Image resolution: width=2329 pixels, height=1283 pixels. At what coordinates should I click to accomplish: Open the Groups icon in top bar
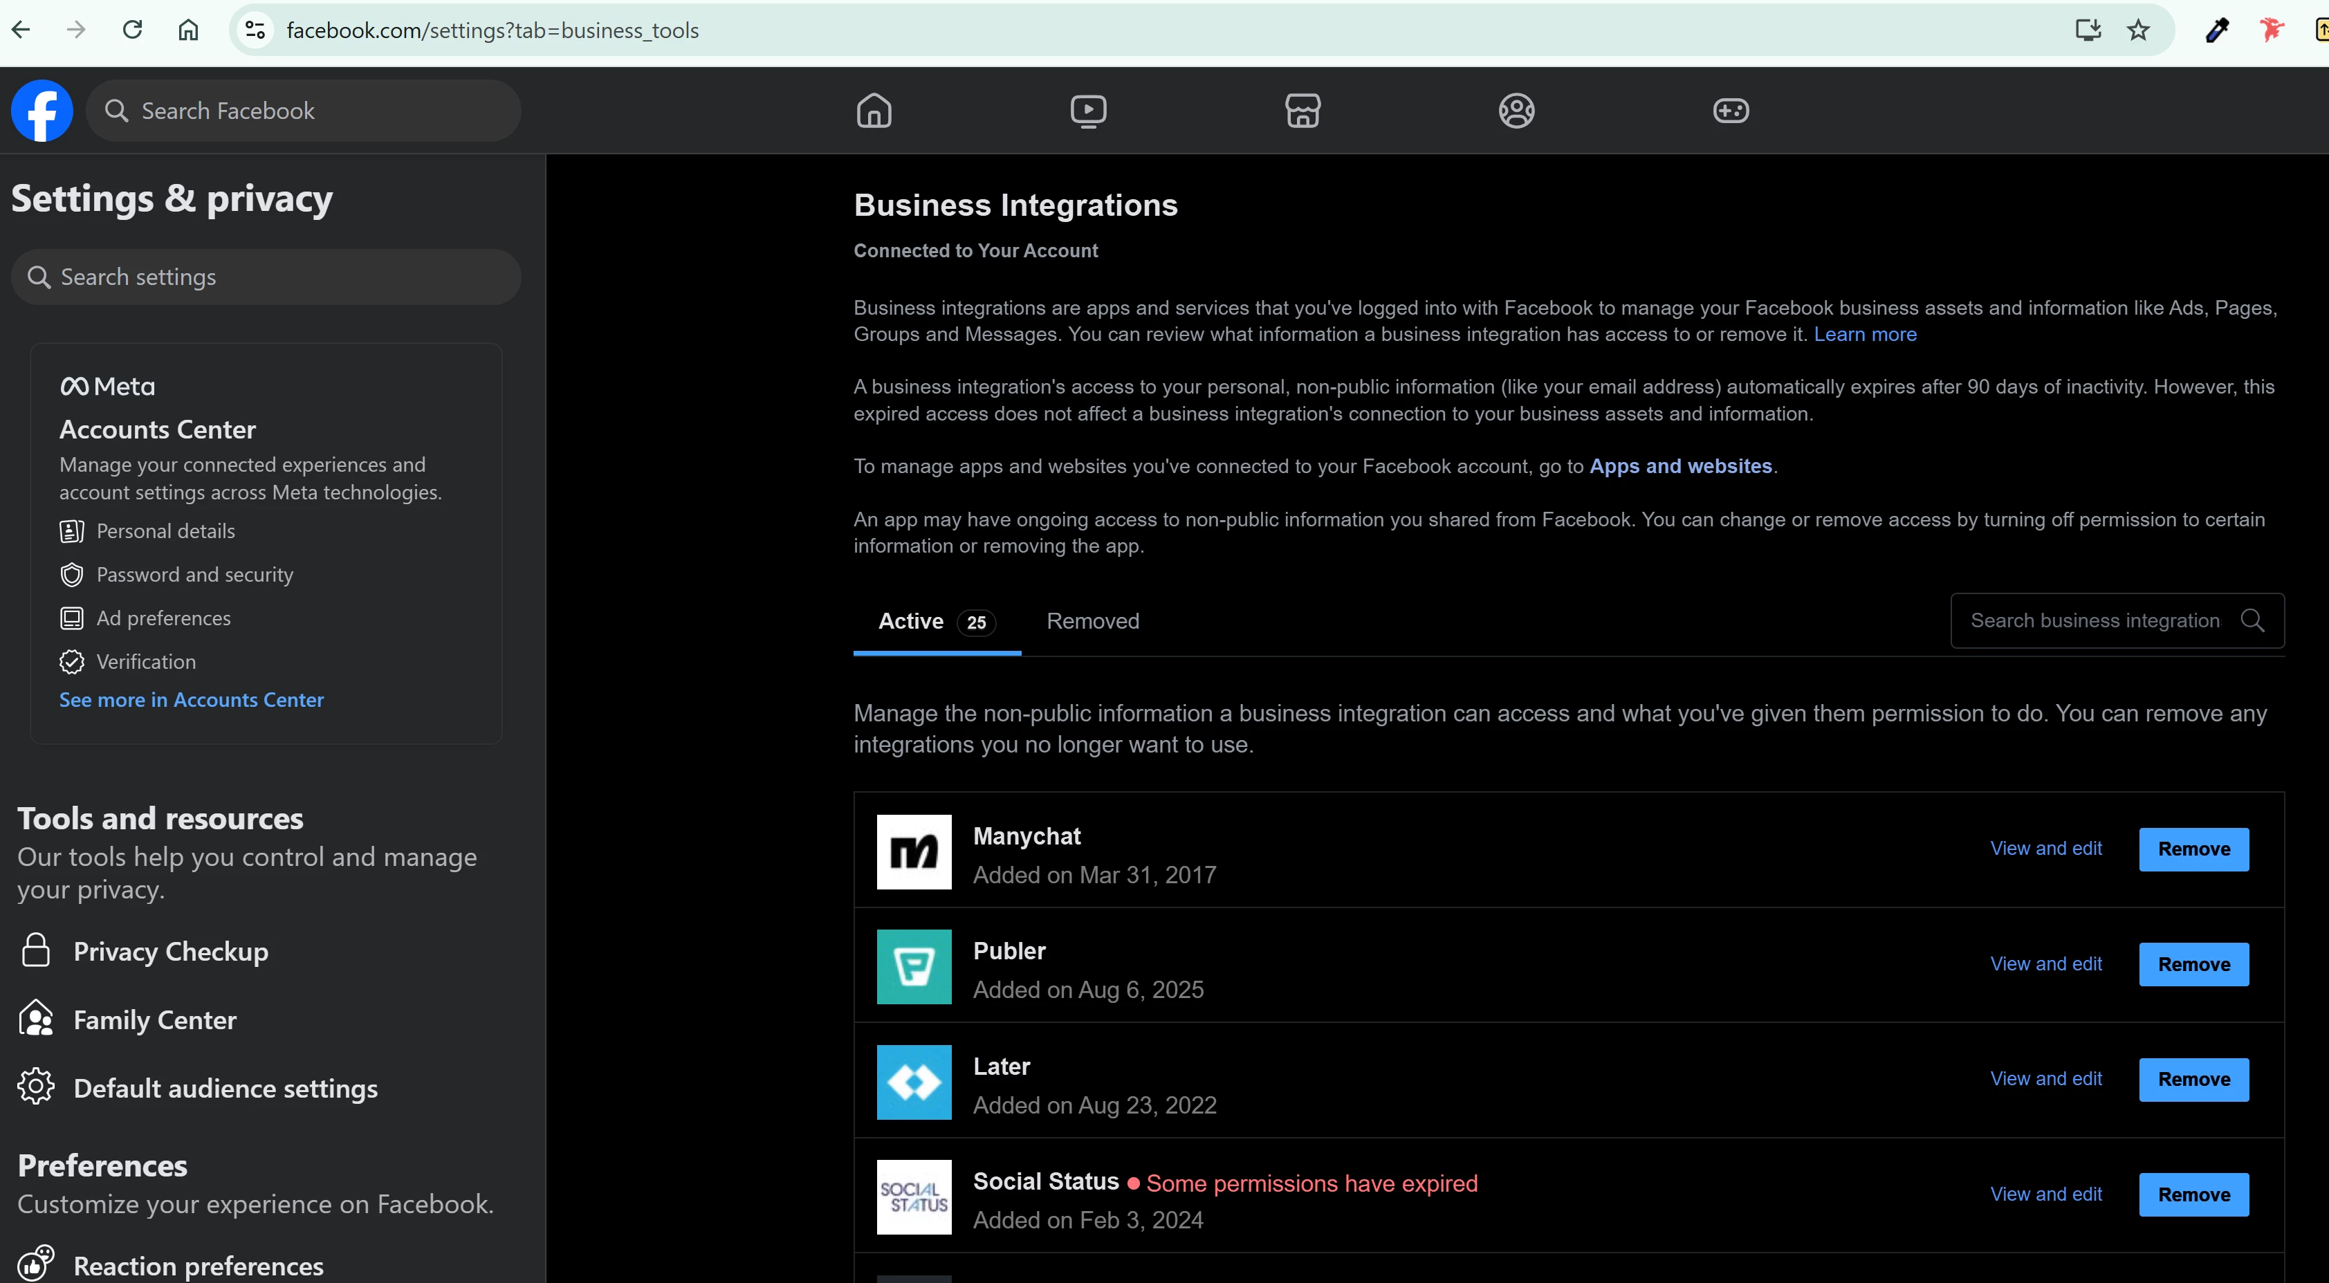[x=1516, y=110]
